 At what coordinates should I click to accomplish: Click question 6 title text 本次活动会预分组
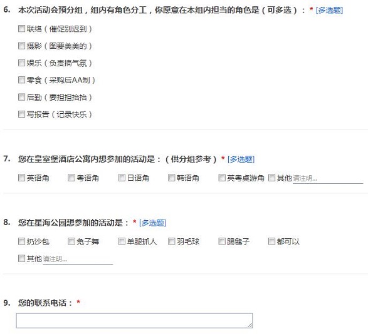[50, 10]
